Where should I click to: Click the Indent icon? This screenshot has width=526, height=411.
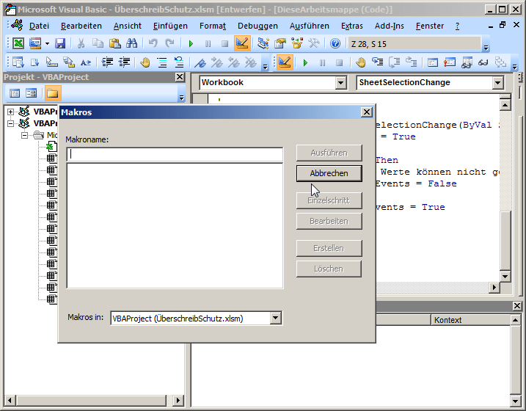107,62
